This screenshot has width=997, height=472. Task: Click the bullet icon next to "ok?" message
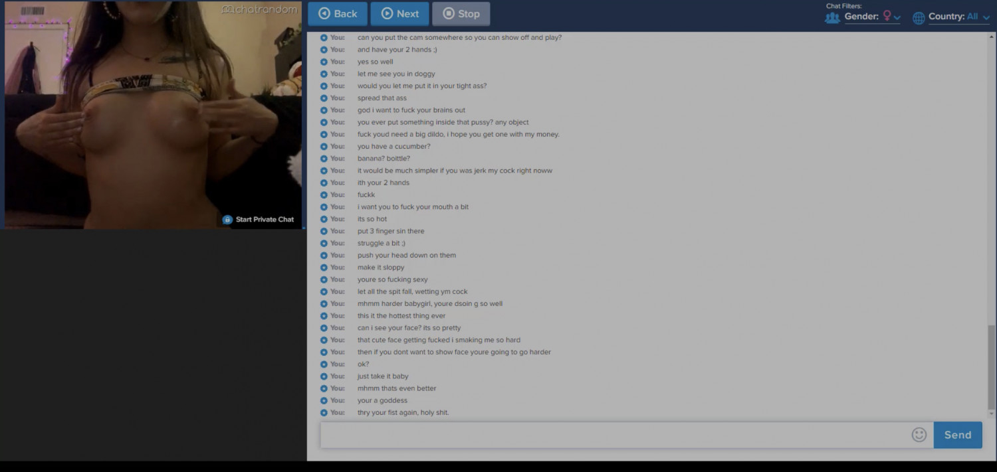click(x=324, y=364)
